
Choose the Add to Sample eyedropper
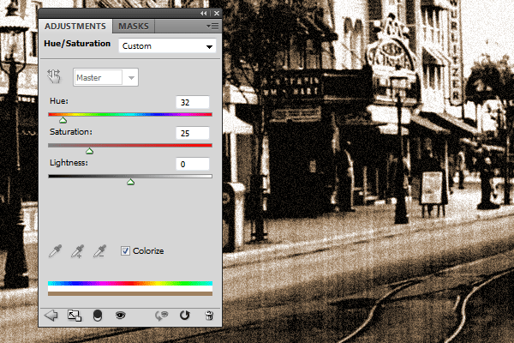[x=77, y=251]
